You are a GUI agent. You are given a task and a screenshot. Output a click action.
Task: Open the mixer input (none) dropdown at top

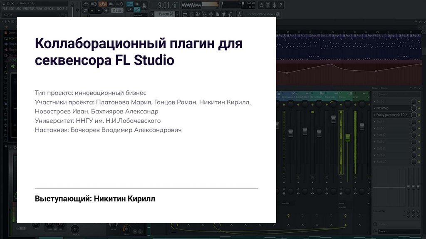(399, 95)
